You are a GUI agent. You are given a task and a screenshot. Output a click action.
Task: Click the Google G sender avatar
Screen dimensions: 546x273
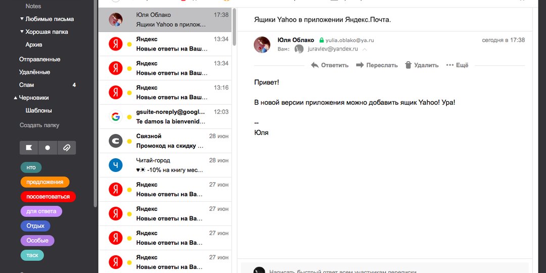click(116, 117)
